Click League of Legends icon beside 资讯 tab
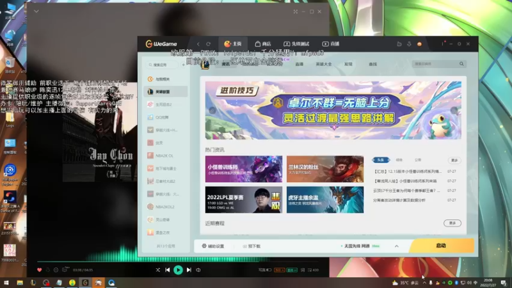The height and width of the screenshot is (288, 512). (205, 65)
